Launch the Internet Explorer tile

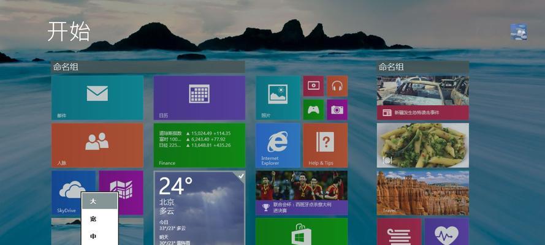[x=278, y=145]
